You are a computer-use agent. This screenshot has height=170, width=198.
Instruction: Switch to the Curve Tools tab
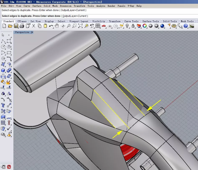tap(131, 21)
